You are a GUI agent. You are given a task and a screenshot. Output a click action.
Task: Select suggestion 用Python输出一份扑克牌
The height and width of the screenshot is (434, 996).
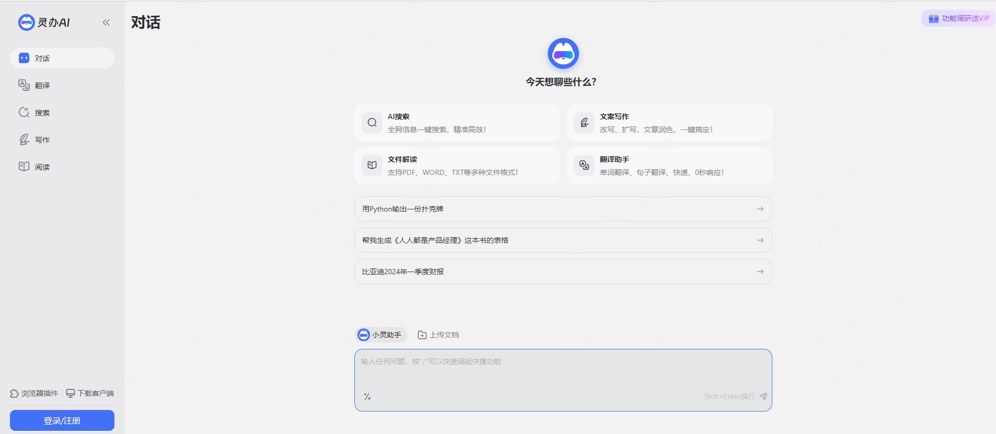coord(563,209)
